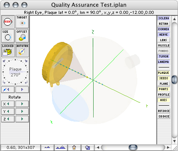Click the vertical scrollbar thumb

tap(174, 80)
